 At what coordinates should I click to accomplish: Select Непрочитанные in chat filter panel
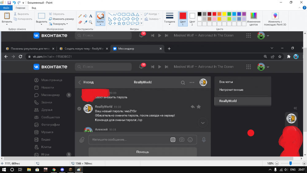[231, 90]
